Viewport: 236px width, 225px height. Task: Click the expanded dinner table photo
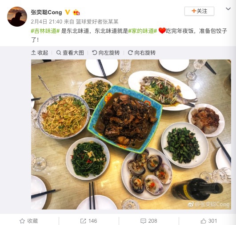pyautogui.click(x=131, y=134)
